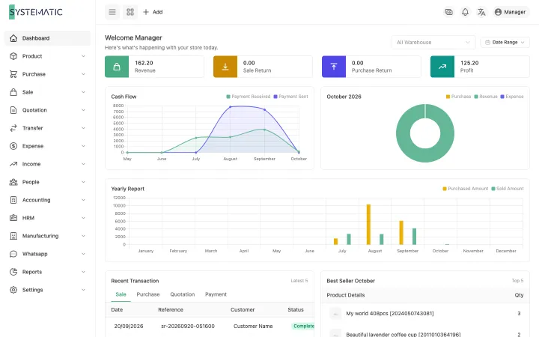
Task: Click the Product box icon
Action: coord(13,56)
